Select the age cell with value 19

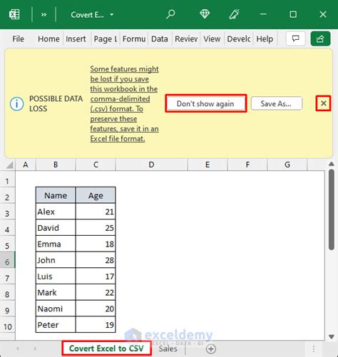96,324
